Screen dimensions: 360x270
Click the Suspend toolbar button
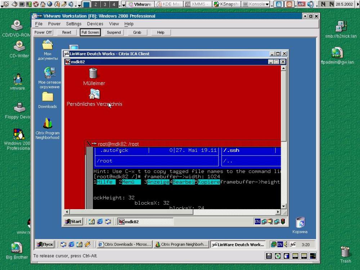click(114, 32)
